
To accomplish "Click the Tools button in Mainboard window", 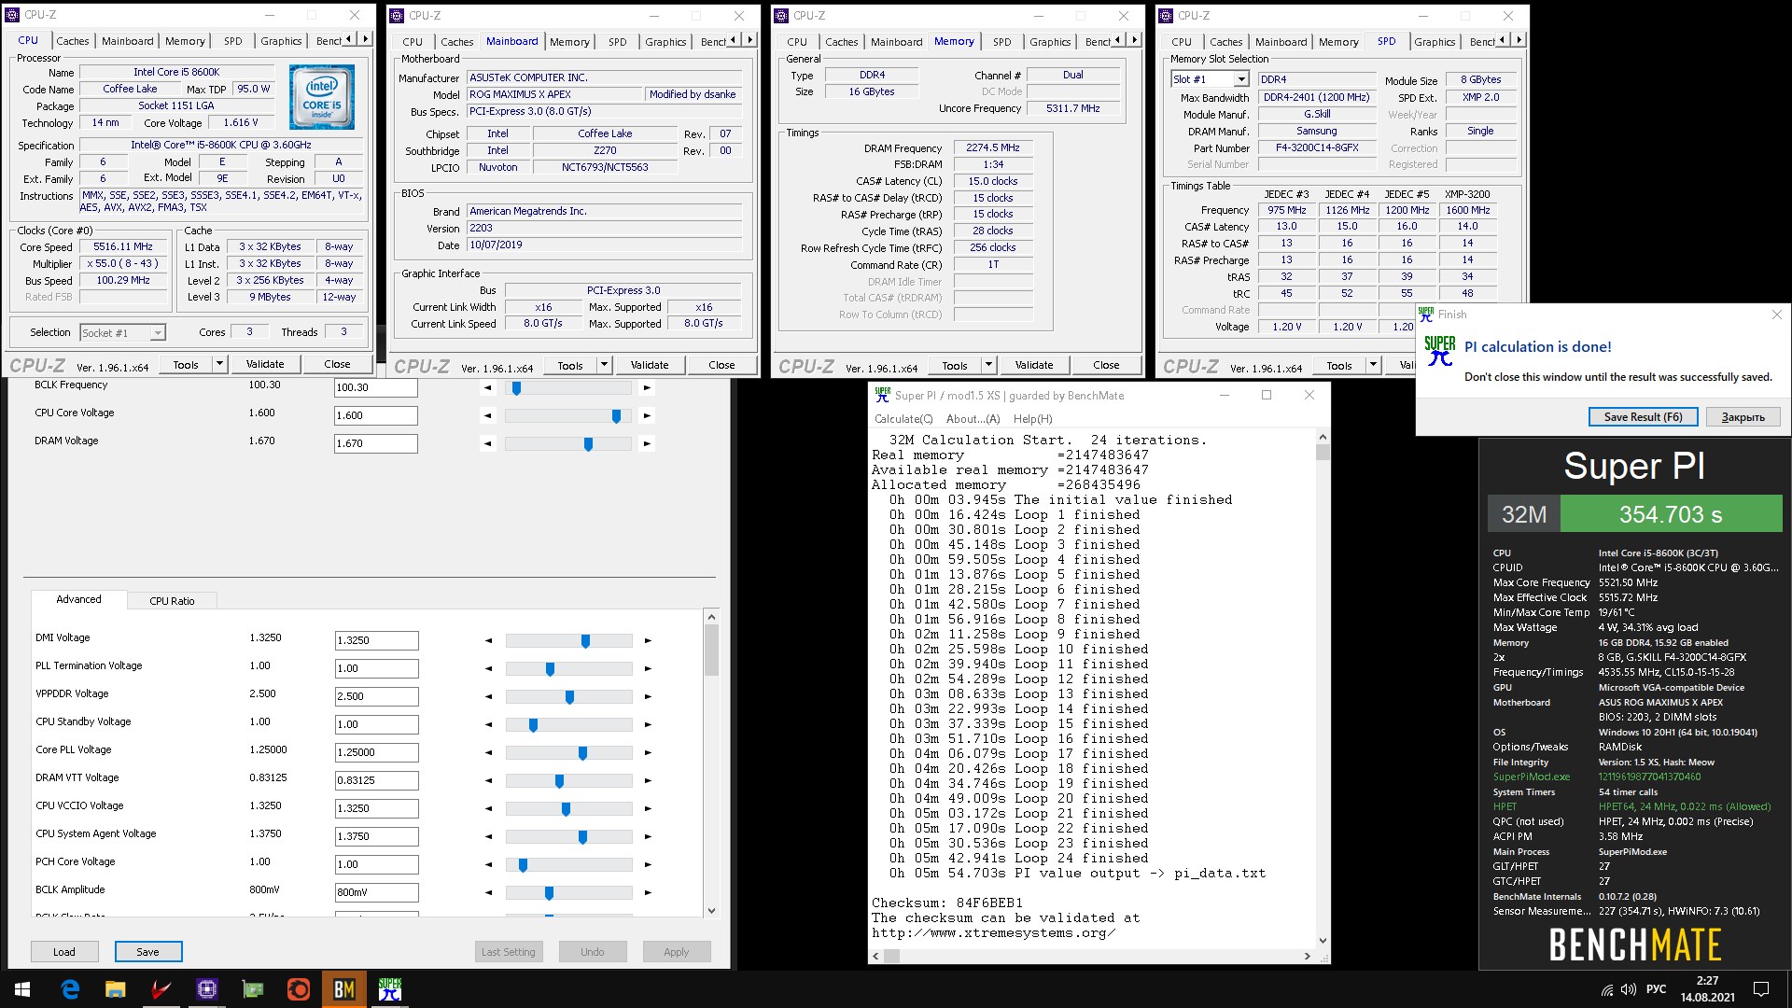I will click(570, 365).
